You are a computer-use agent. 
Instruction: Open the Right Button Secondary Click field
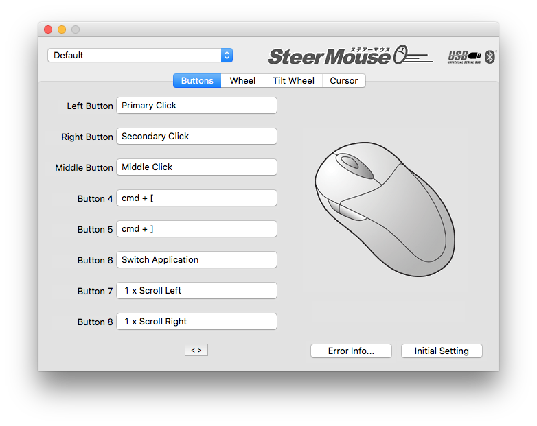[x=197, y=136]
